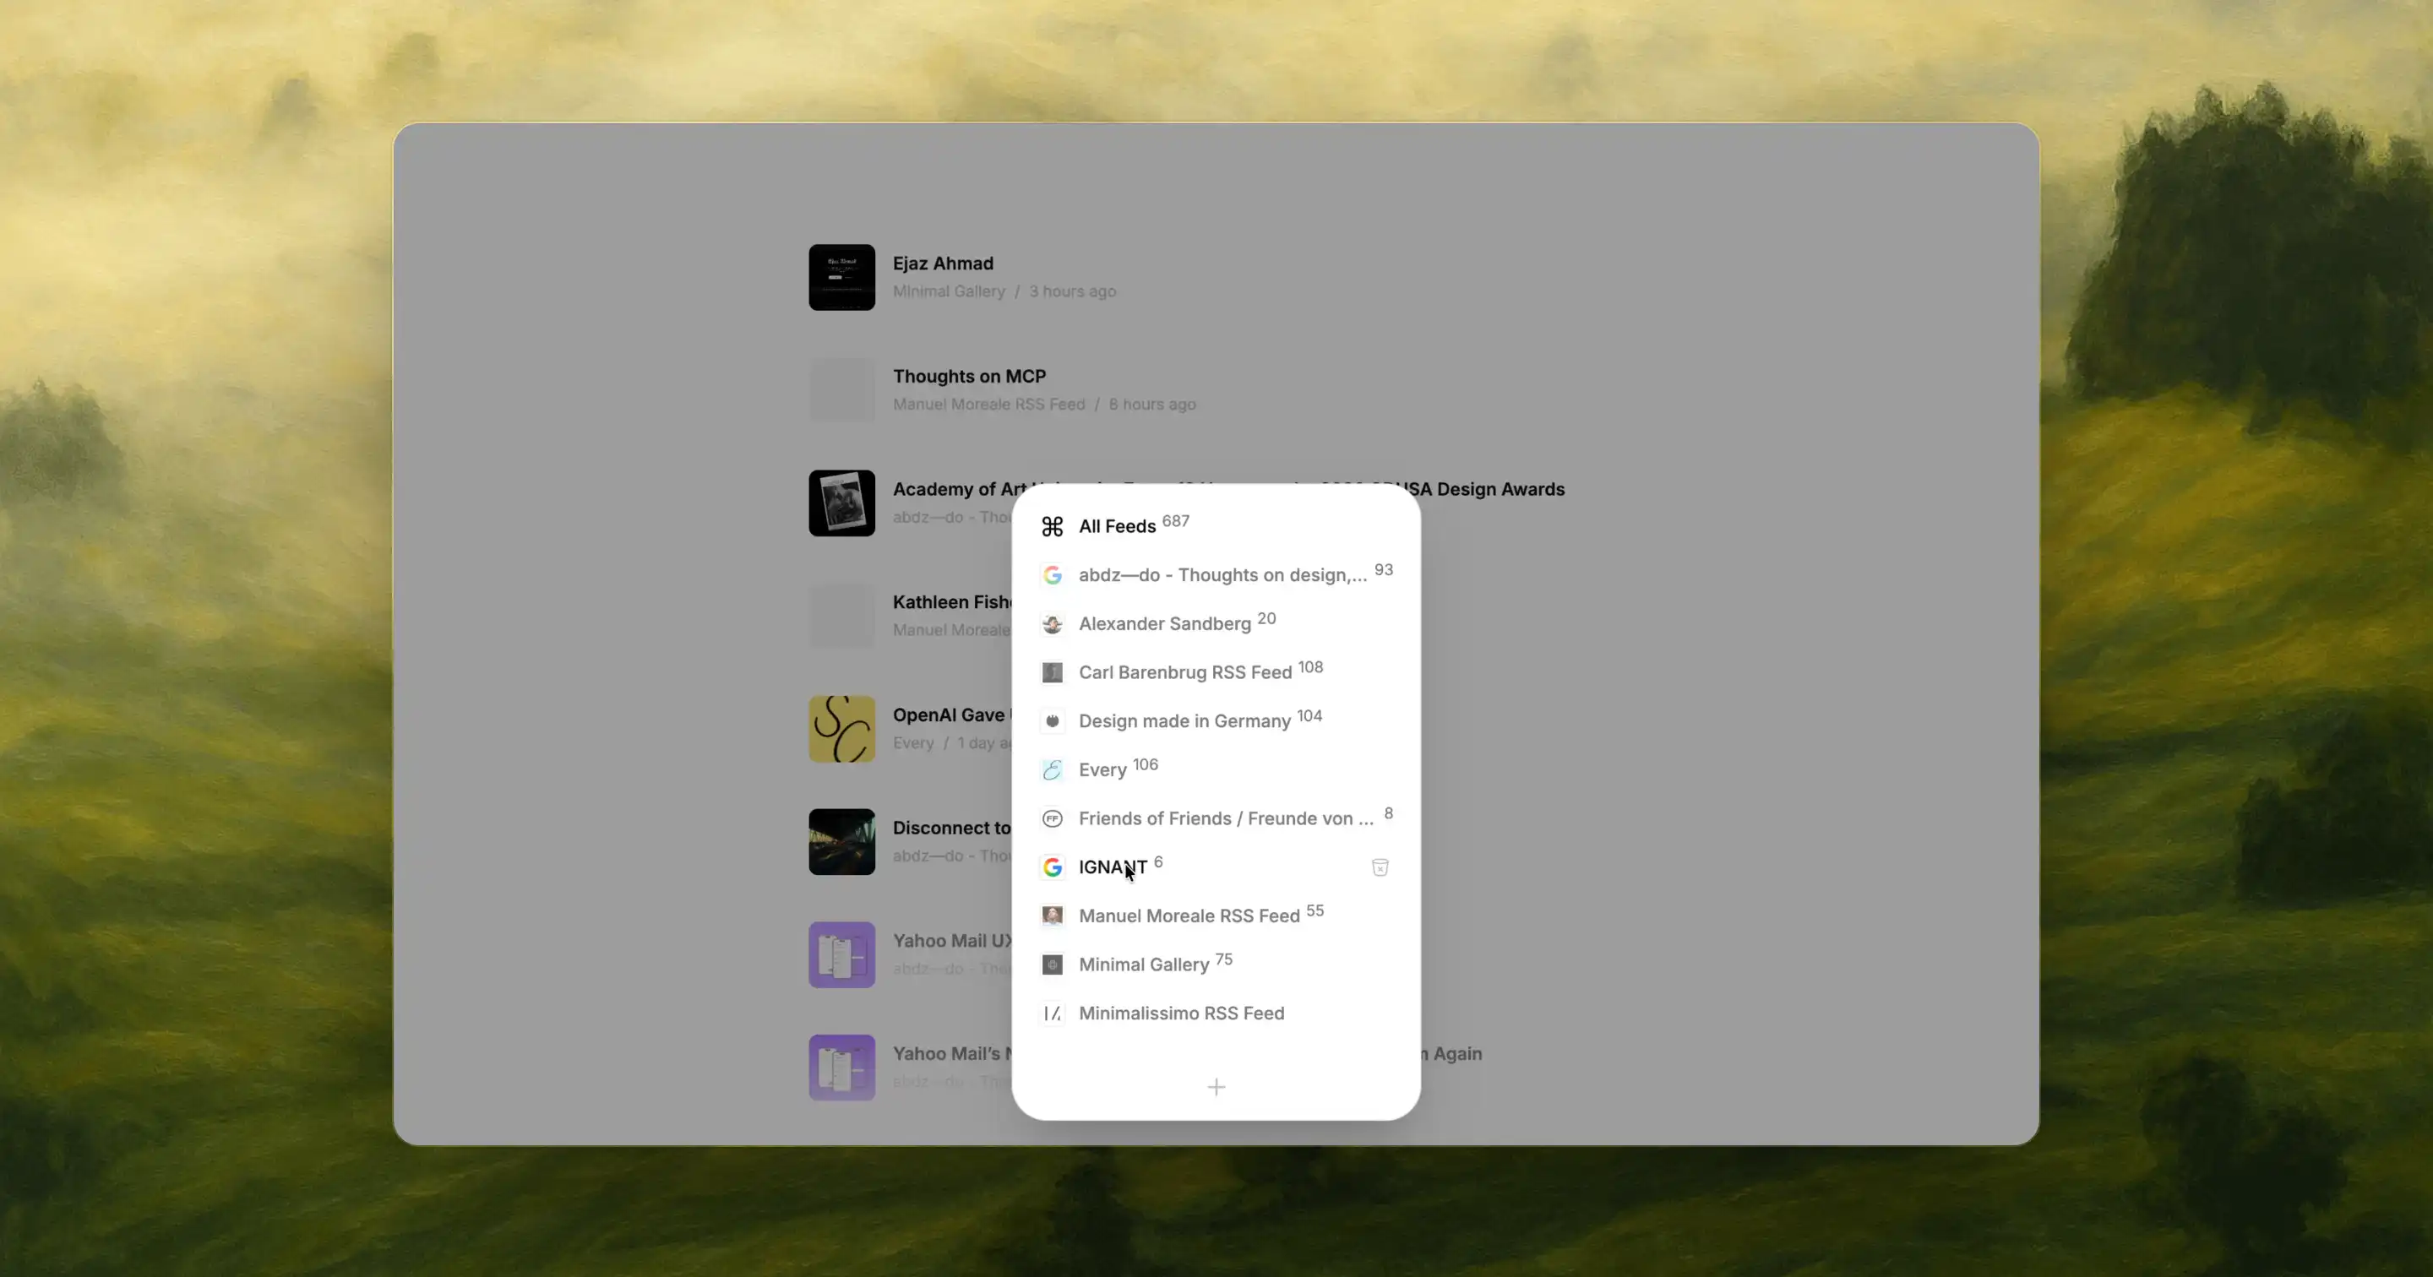This screenshot has width=2433, height=1277.
Task: Click the All Feeds command icon
Action: click(x=1052, y=526)
